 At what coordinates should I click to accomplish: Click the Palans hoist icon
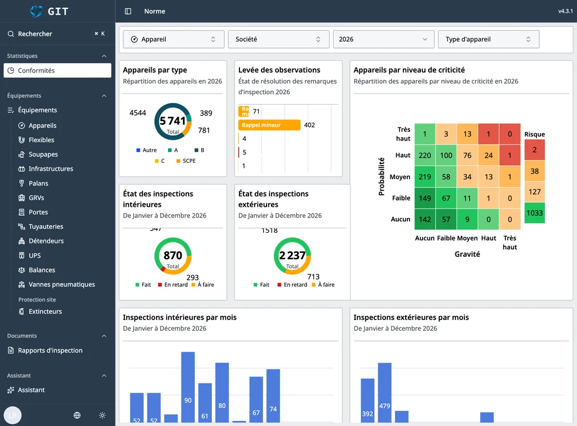22,183
